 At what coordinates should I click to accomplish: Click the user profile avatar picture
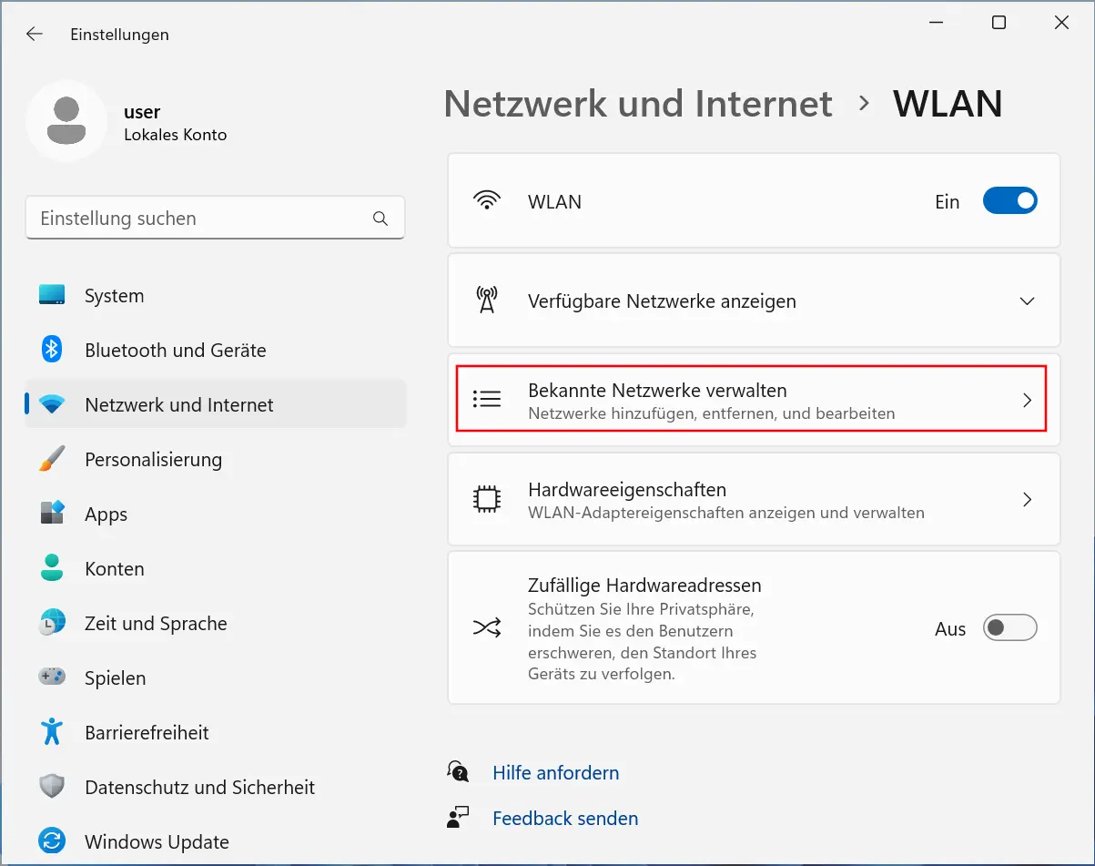66,121
